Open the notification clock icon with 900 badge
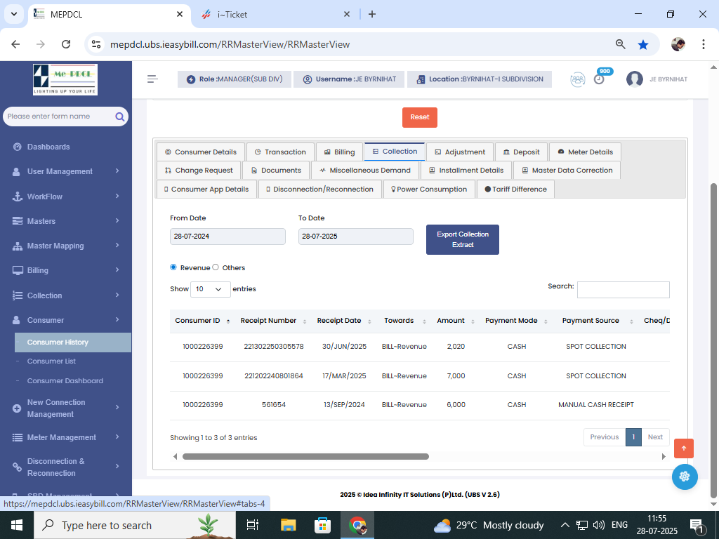Image resolution: width=719 pixels, height=539 pixels. coord(599,79)
